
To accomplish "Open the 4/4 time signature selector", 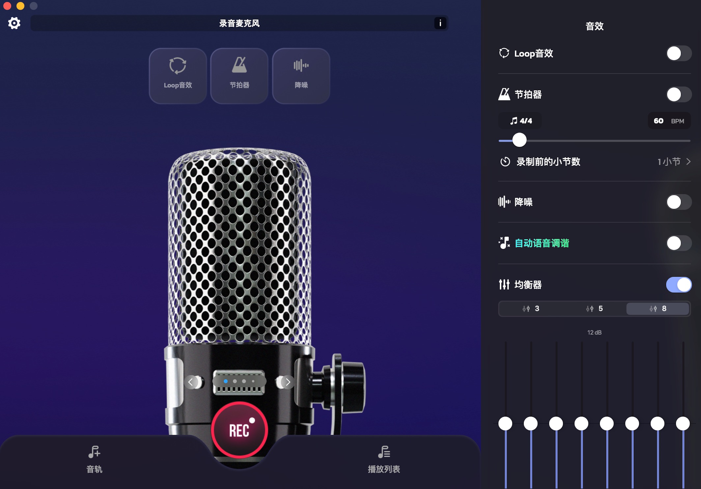I will click(520, 121).
